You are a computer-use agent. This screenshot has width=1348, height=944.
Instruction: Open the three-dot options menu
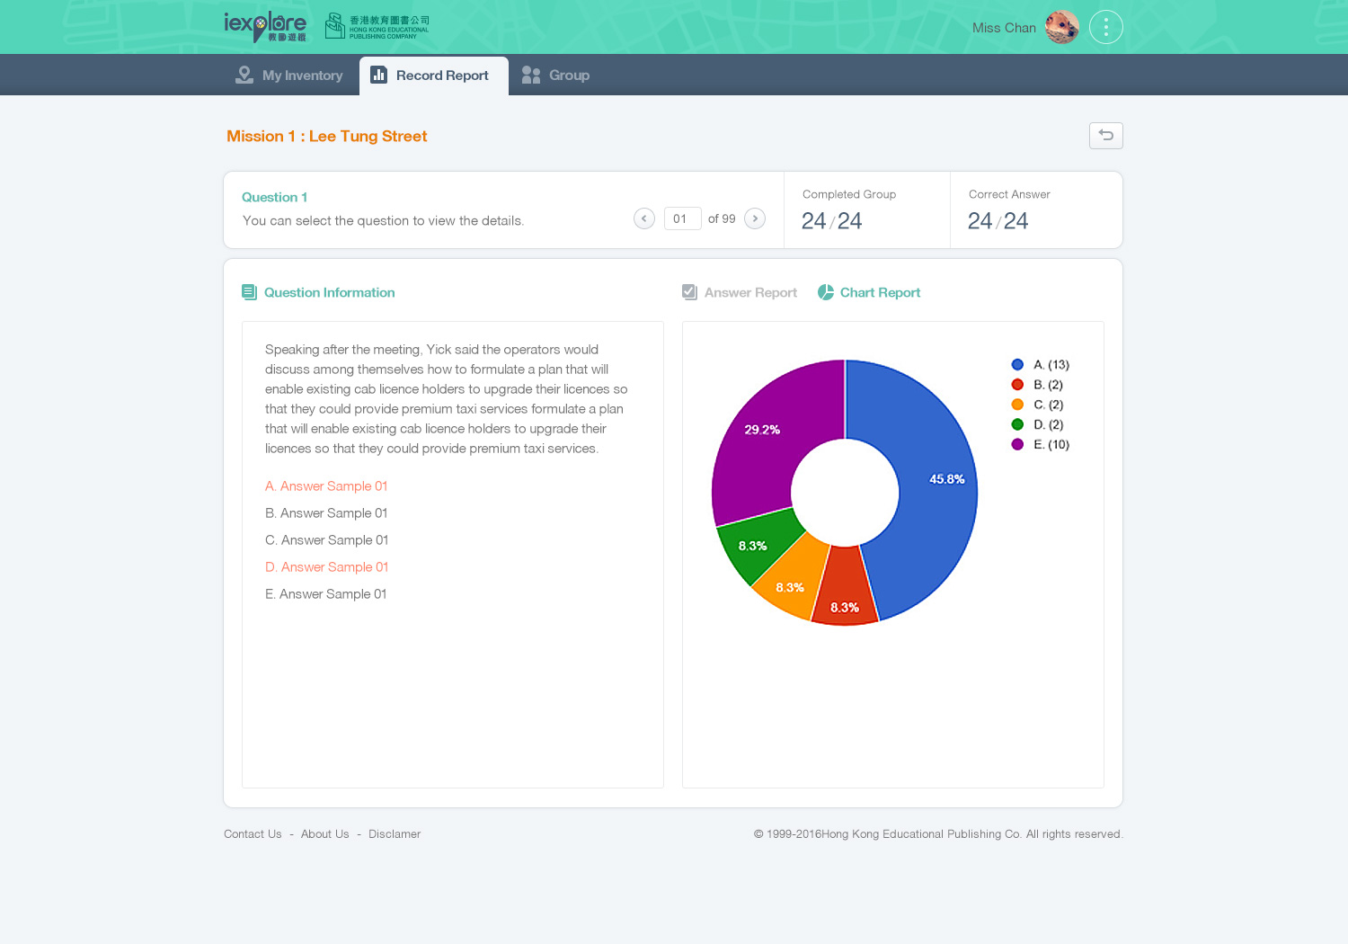coord(1105,27)
